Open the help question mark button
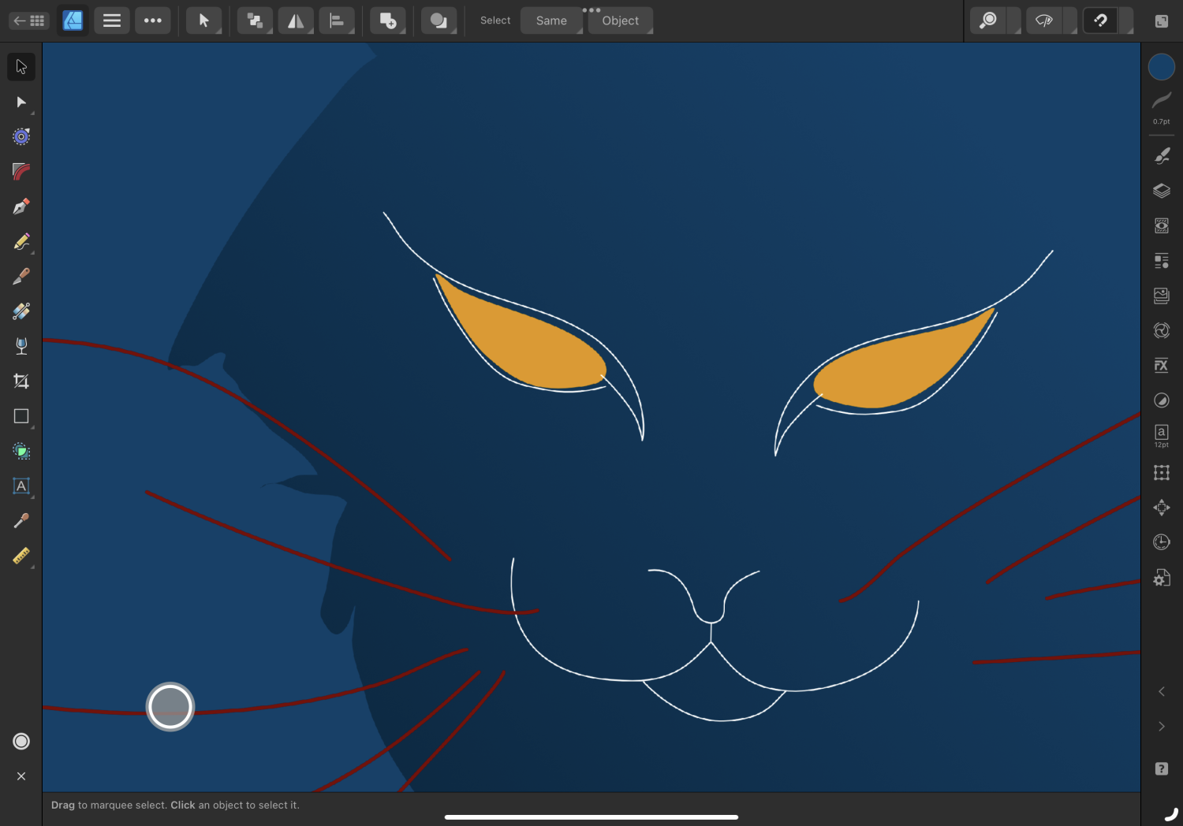Image resolution: width=1183 pixels, height=826 pixels. click(1161, 769)
